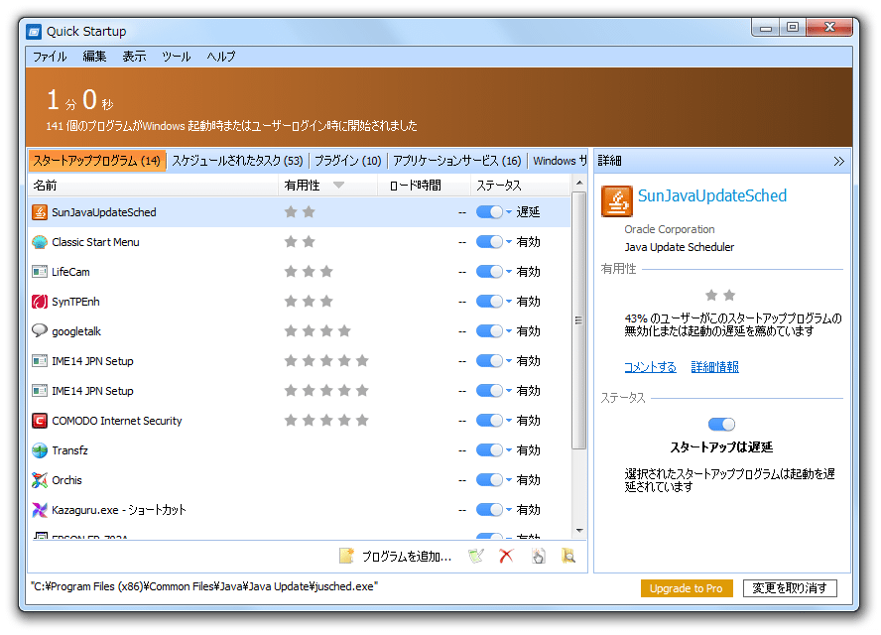Click the speech bubble icon for googletalk
Image resolution: width=881 pixels, height=635 pixels.
[x=40, y=331]
